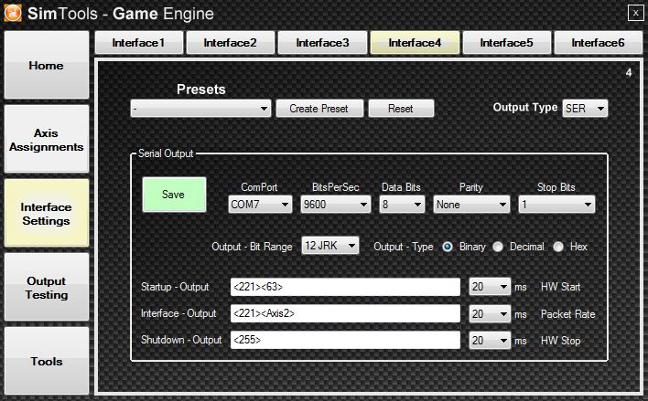Select the Decimal output type radio
This screenshot has width=648, height=401.
pos(498,247)
